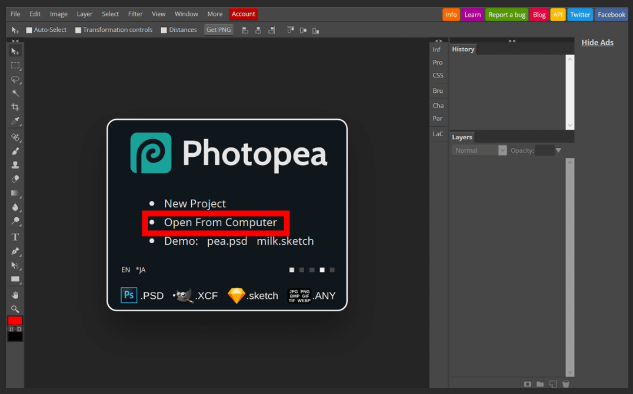Enable the Transformation controls checkbox

coord(78,29)
